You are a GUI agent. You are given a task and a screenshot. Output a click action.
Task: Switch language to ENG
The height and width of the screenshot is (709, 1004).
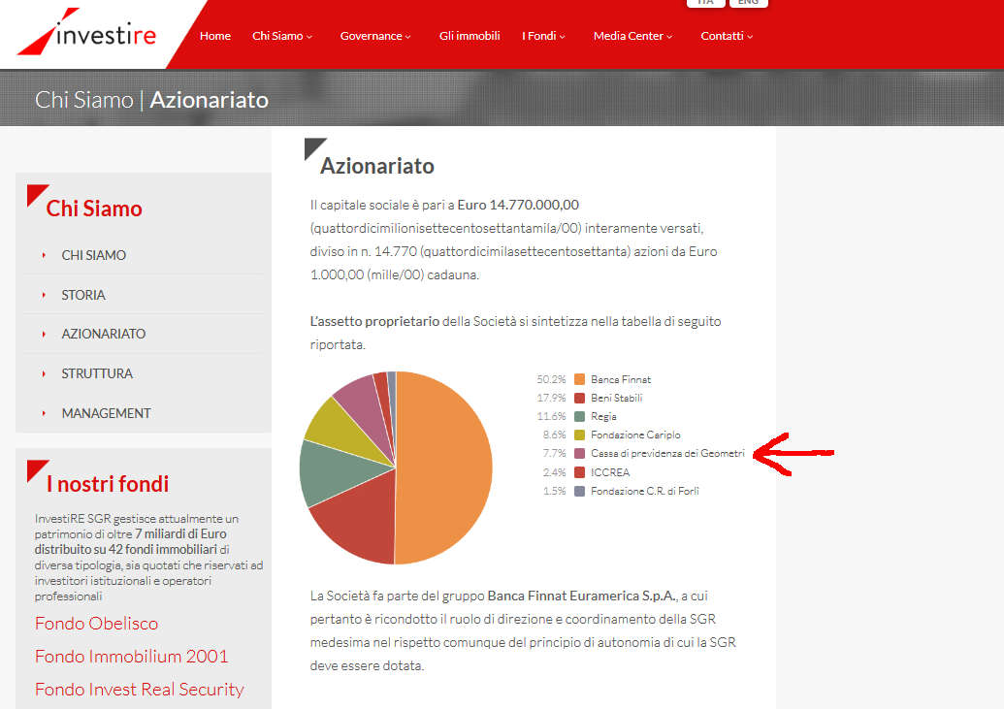(749, 3)
